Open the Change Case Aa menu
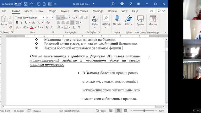The image size is (201, 113). pyautogui.click(x=40, y=27)
